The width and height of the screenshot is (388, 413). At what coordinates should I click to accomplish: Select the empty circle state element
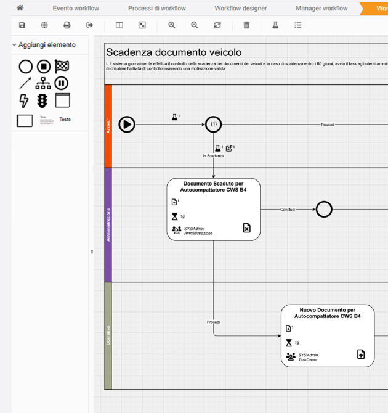coord(25,67)
